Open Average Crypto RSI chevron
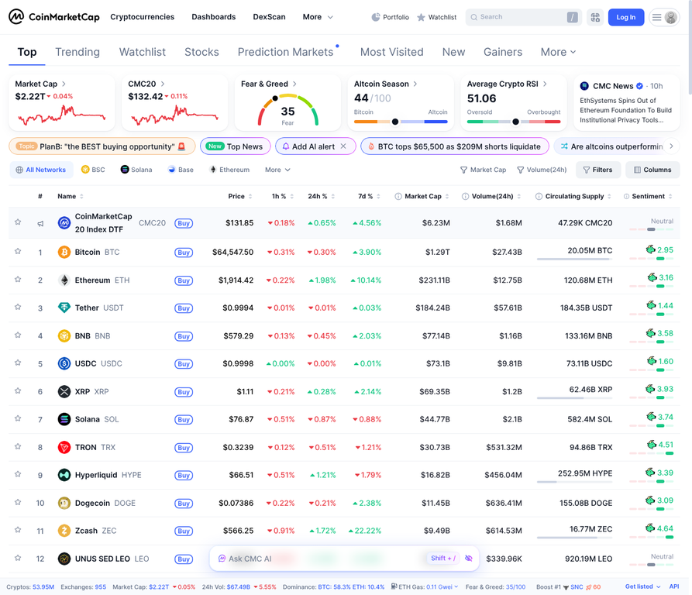The height and width of the screenshot is (595, 692). (545, 84)
